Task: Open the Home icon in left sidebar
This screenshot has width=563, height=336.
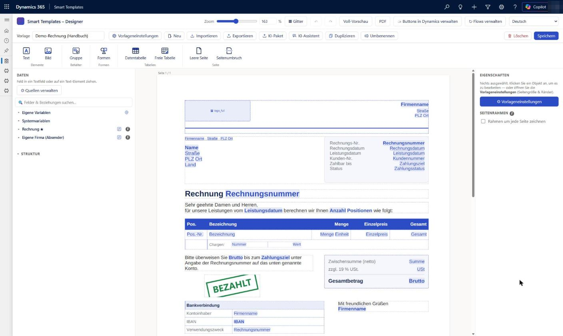Action: tap(6, 31)
